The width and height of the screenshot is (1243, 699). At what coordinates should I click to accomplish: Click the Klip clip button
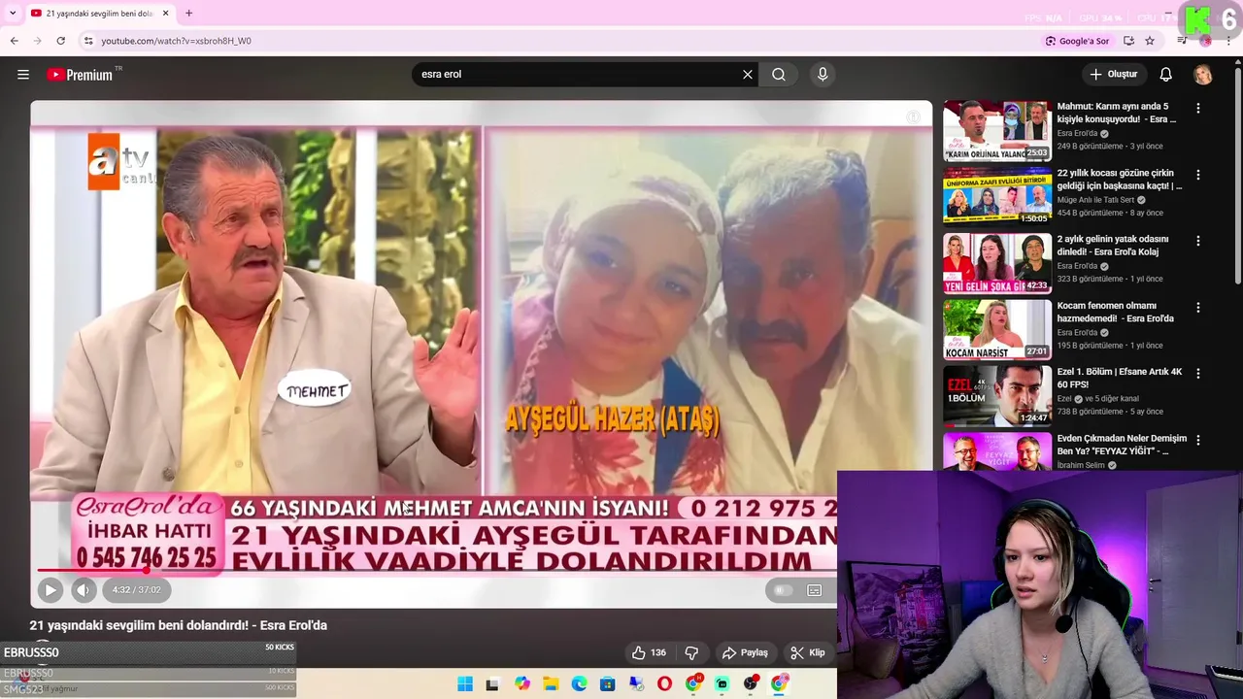[808, 652]
